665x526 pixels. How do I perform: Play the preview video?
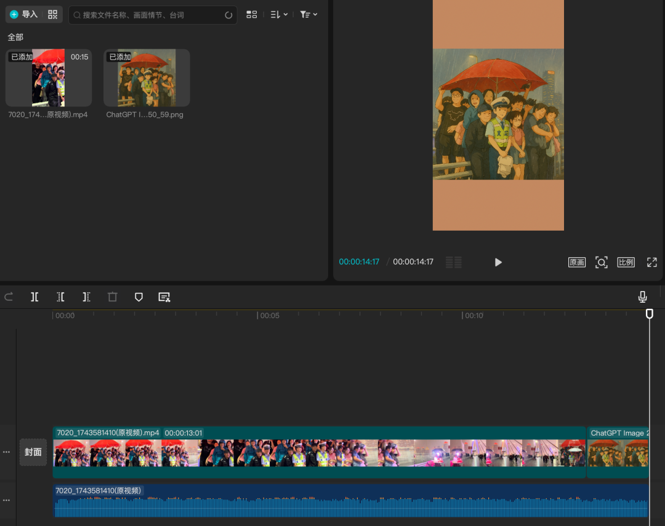click(x=498, y=262)
